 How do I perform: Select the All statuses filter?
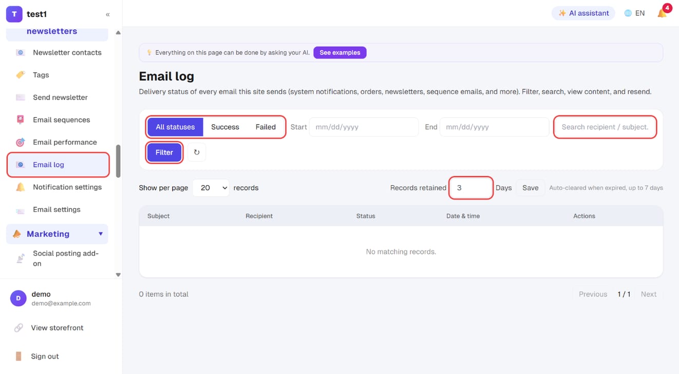[175, 127]
